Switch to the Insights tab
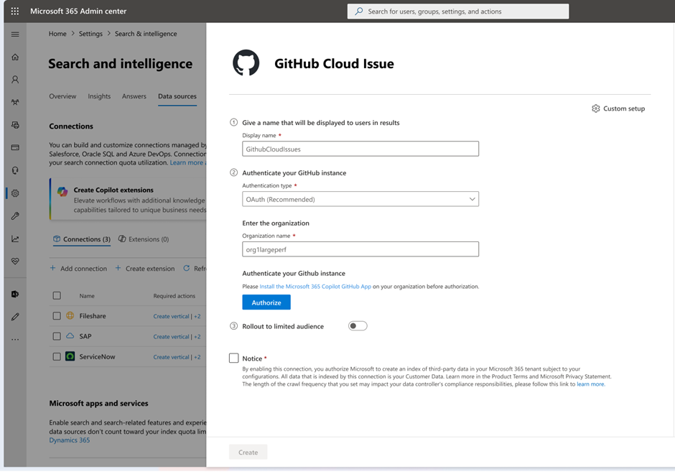675x472 pixels. click(x=99, y=96)
